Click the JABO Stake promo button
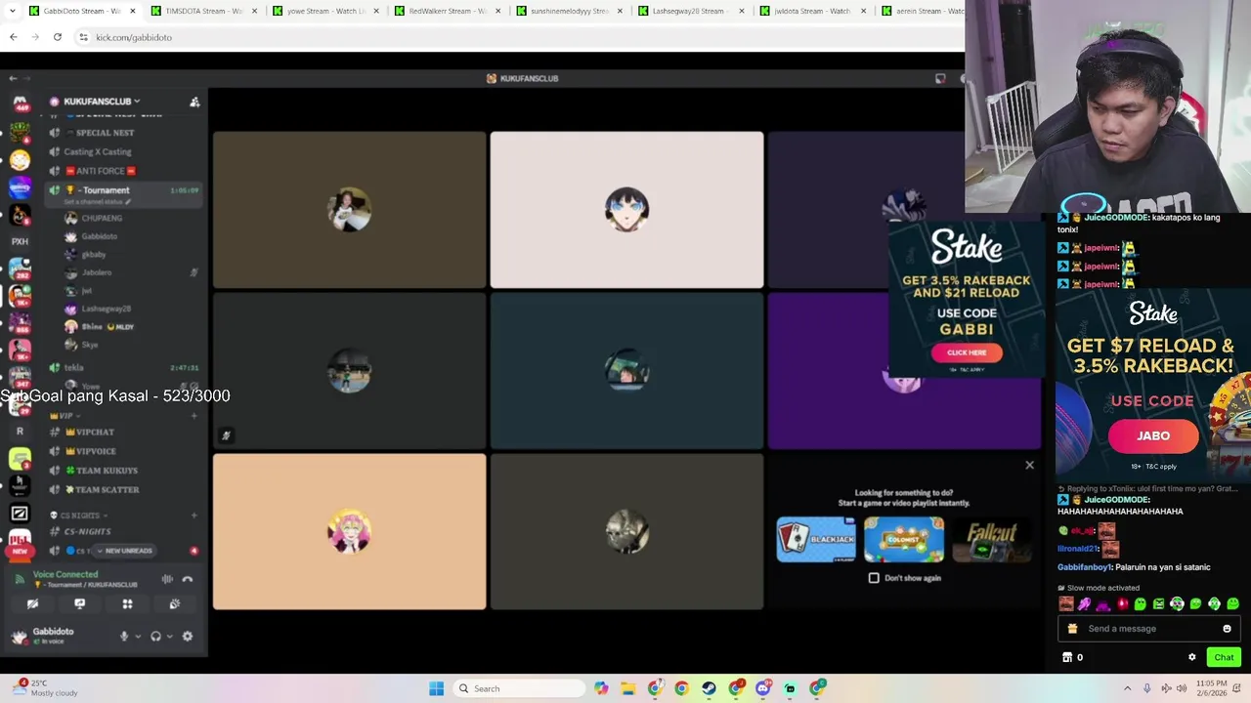This screenshot has height=703, width=1251. (x=1153, y=435)
